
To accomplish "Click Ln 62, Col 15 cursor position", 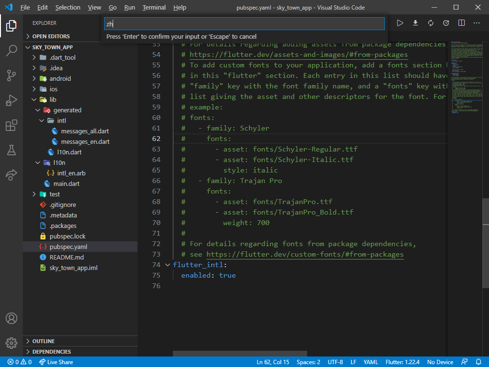I will pos(273,362).
